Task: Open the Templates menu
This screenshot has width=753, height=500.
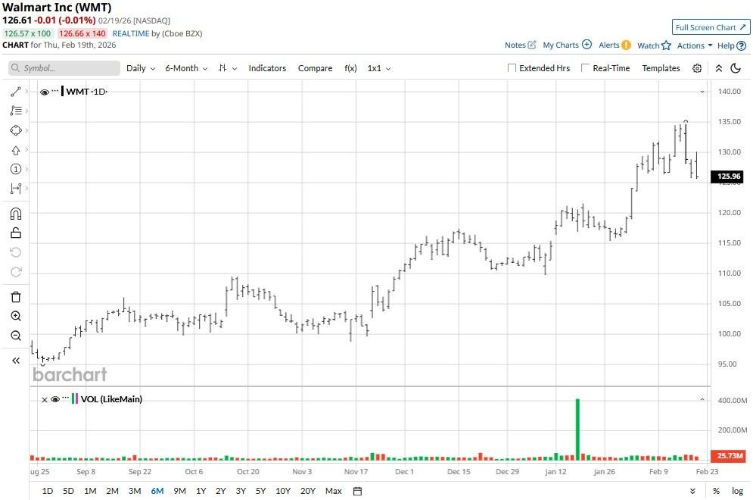Action: (x=661, y=68)
